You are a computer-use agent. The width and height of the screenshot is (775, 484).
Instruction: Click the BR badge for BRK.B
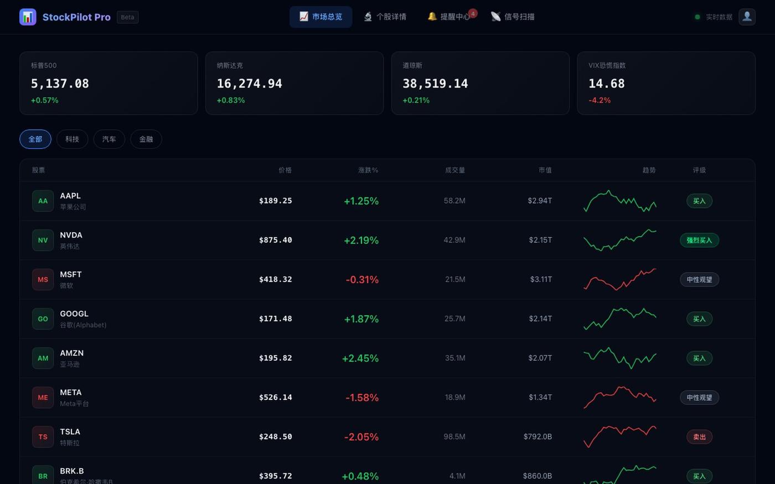pos(43,476)
